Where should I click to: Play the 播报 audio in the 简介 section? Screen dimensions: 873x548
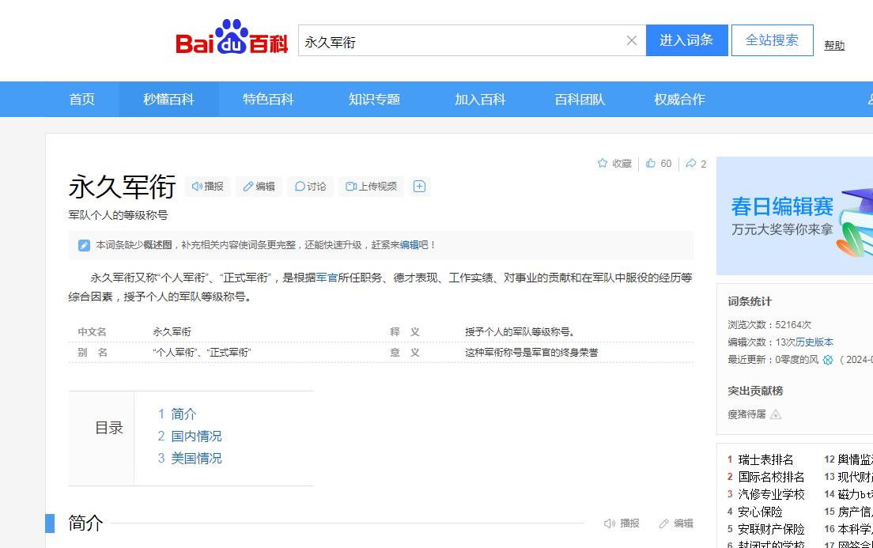(610, 523)
